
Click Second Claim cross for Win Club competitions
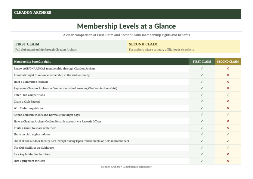pos(228,108)
